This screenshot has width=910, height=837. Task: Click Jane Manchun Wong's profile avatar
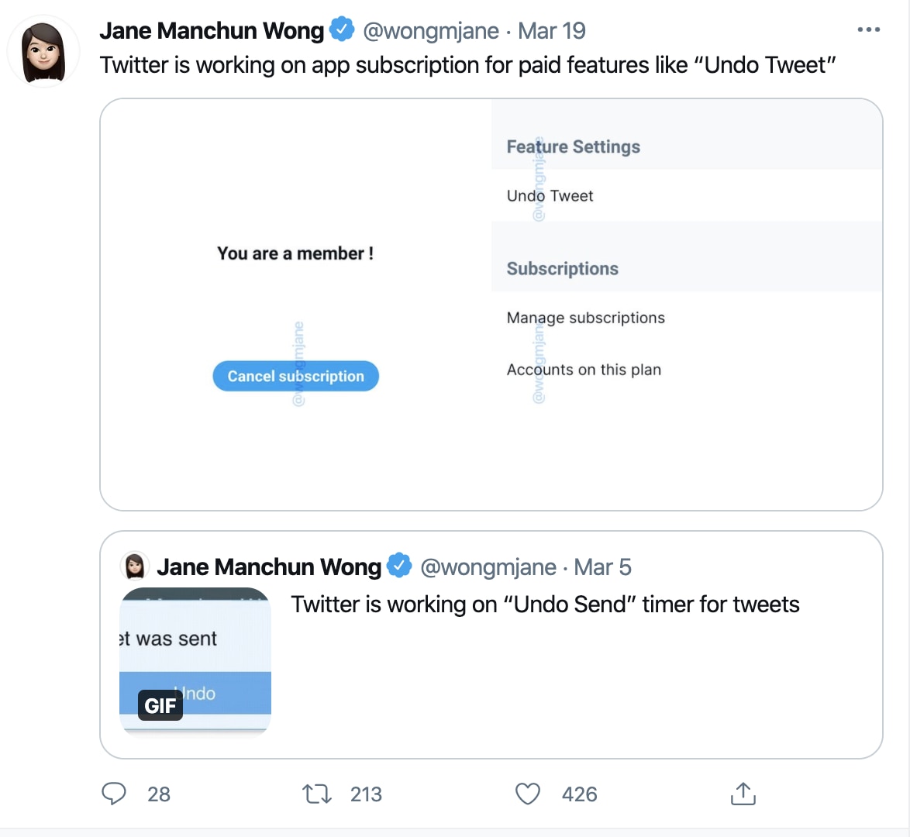point(43,52)
